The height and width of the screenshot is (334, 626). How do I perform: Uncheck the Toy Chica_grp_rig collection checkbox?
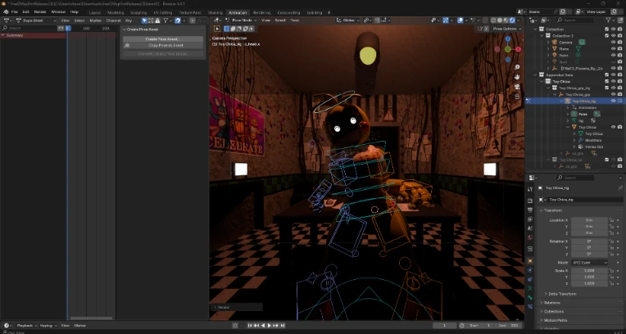(x=607, y=88)
